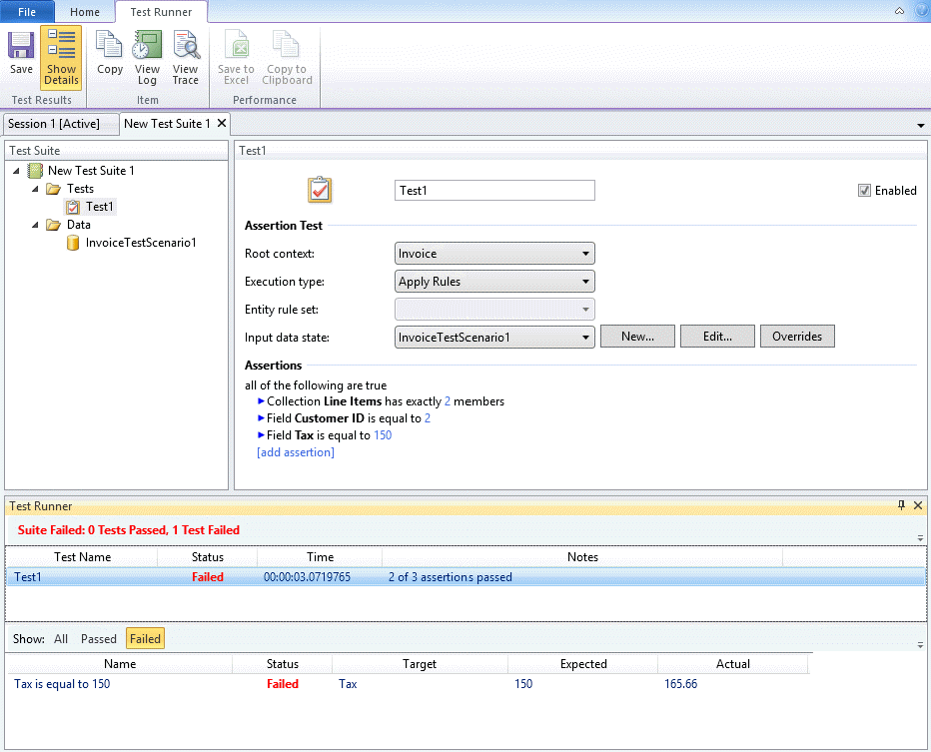Select the InvoiceTestScenario1 data item
This screenshot has width=931, height=752.
point(140,243)
